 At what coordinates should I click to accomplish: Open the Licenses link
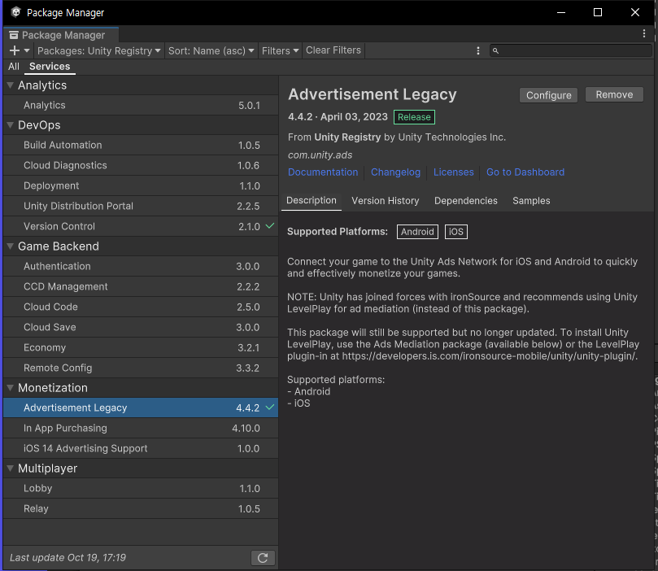pyautogui.click(x=453, y=172)
